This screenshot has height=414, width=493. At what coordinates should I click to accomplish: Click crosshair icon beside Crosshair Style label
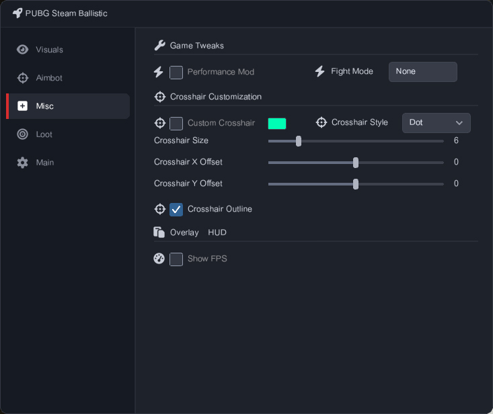point(321,122)
